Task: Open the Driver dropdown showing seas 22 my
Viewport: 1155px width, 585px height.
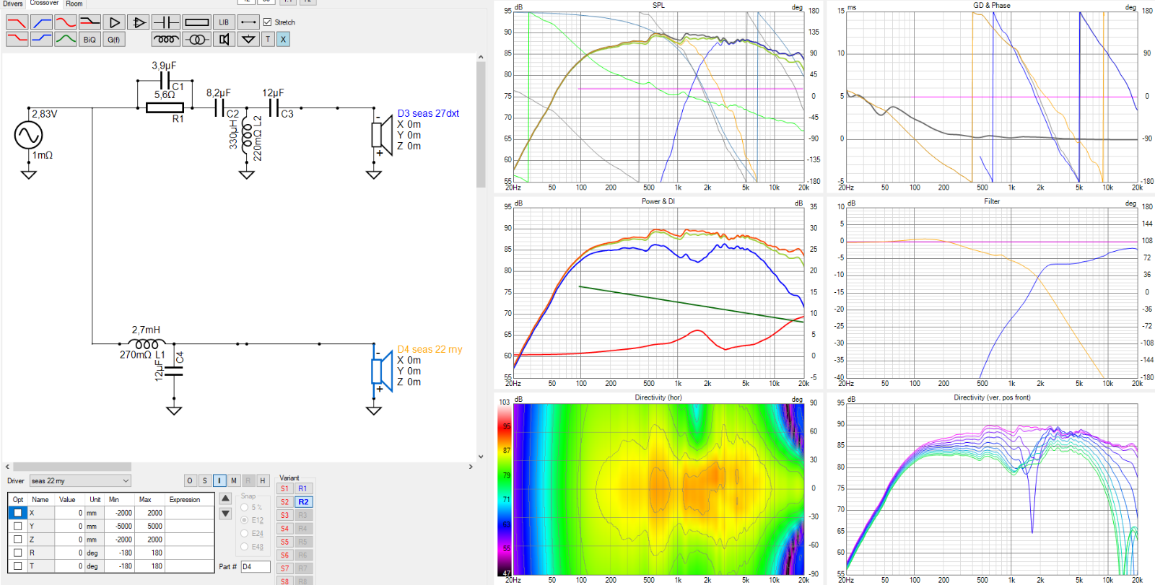Action: pyautogui.click(x=80, y=480)
